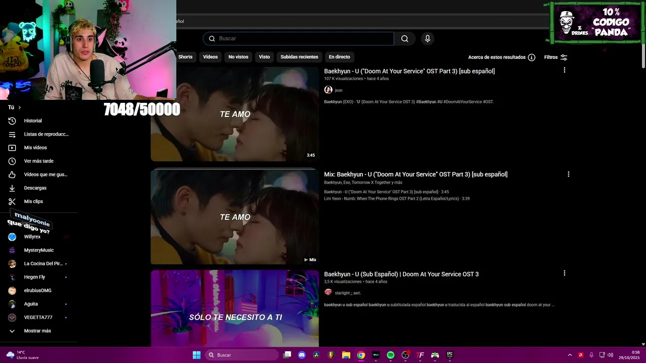This screenshot has height=363, width=646.
Task: Open info about these results
Action: pyautogui.click(x=531, y=57)
